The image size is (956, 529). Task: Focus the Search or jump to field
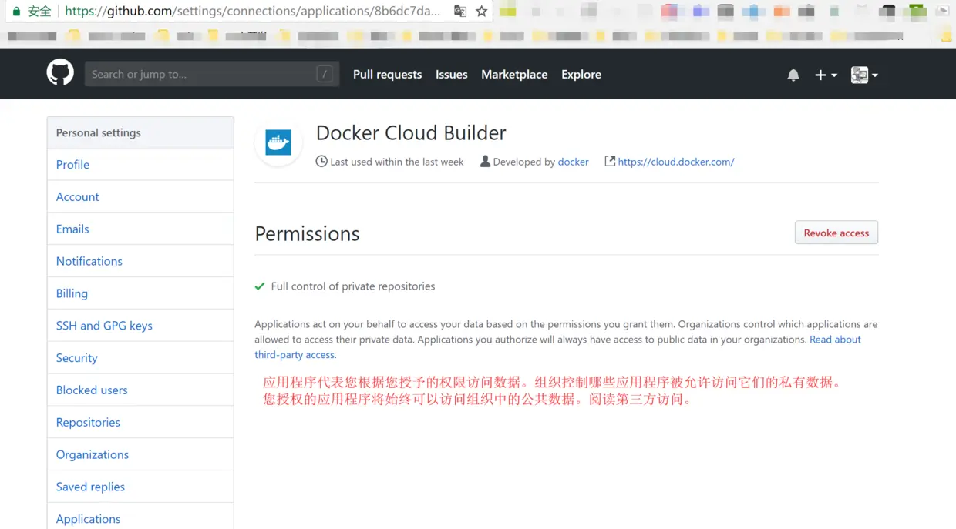(212, 74)
